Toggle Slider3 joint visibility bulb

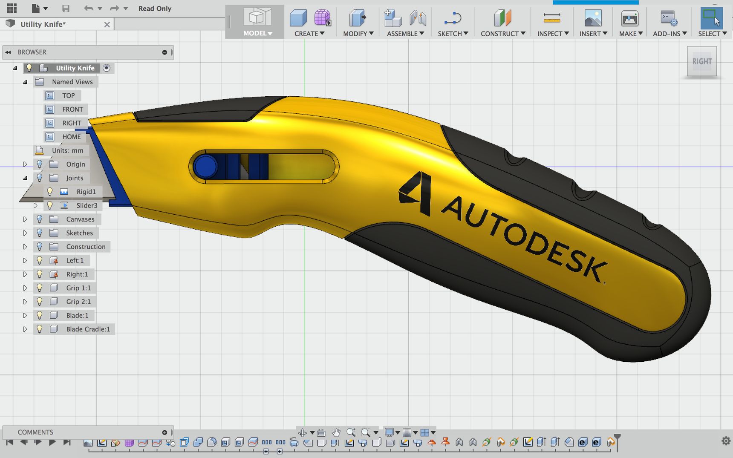tap(50, 205)
